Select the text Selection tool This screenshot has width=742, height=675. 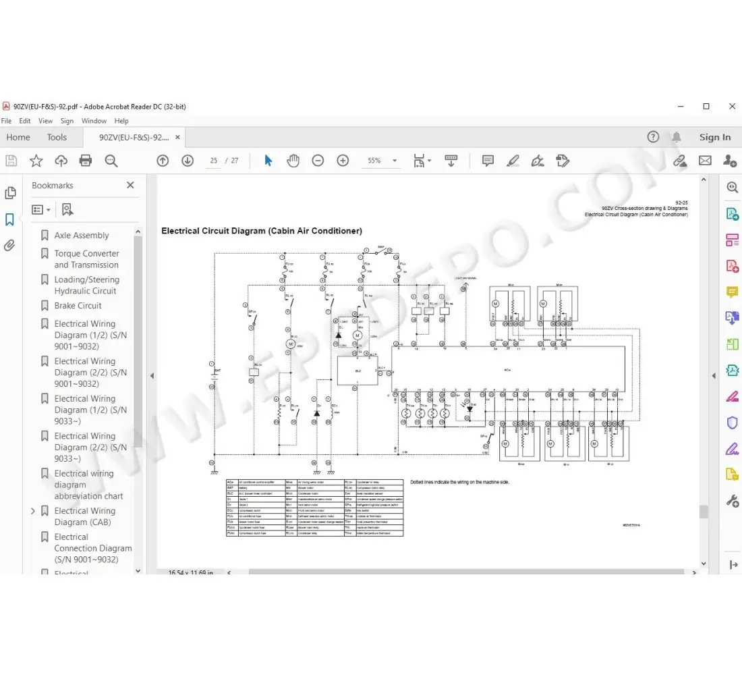(268, 161)
